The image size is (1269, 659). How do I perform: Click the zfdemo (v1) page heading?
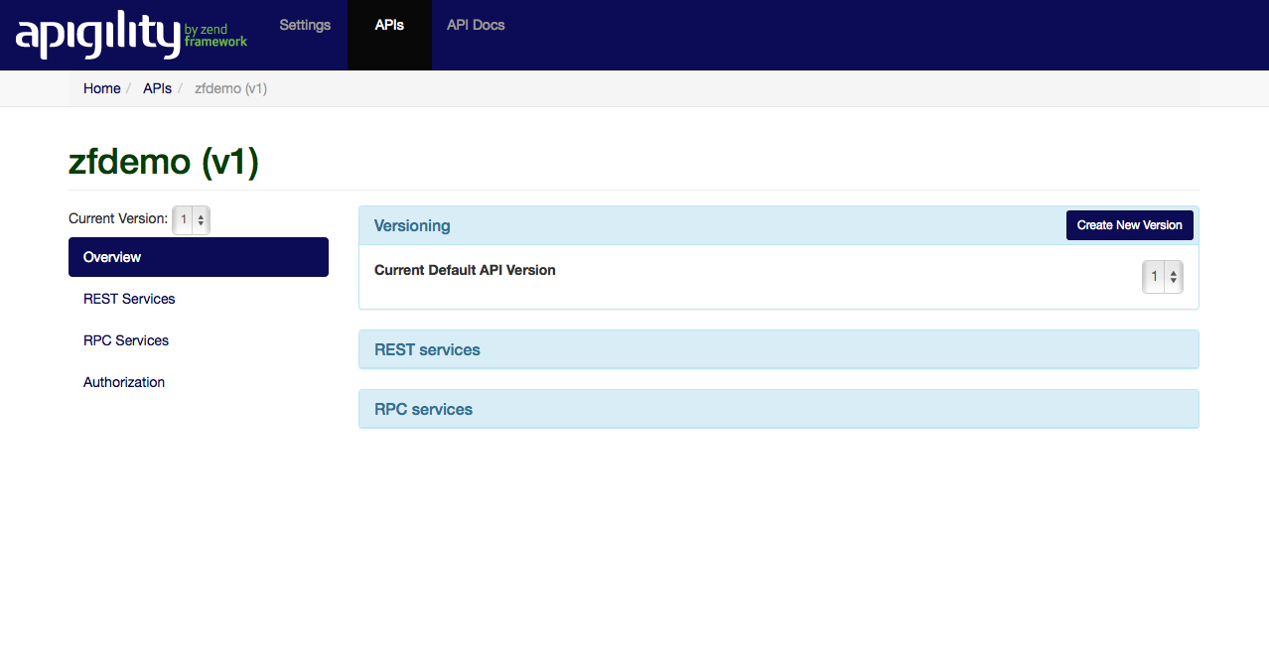pyautogui.click(x=164, y=161)
